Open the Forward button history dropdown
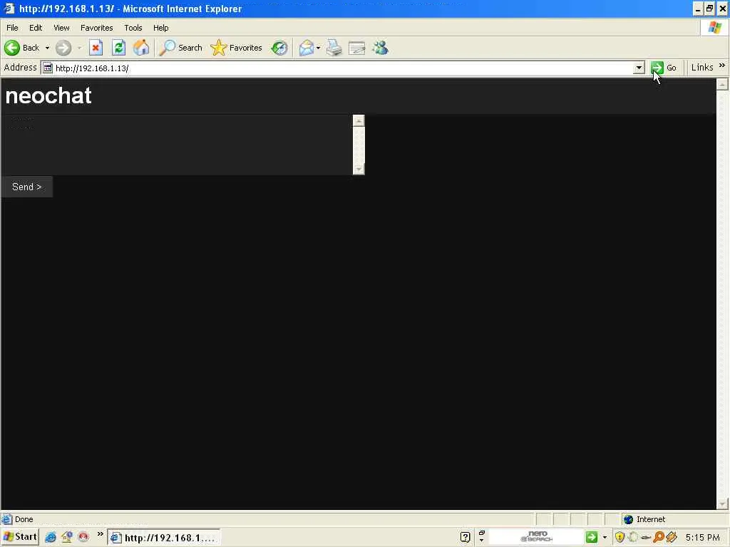Screen dimensions: 730x547 pyautogui.click(x=80, y=48)
